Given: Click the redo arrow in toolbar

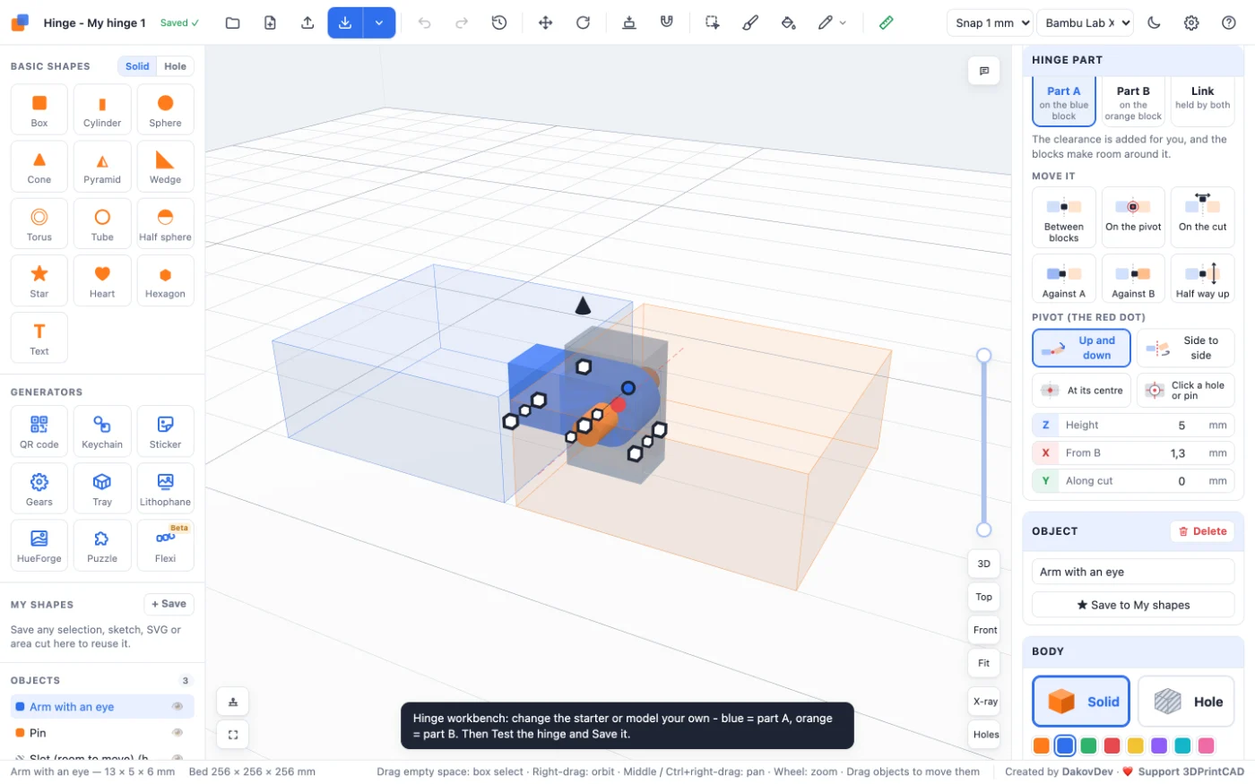Looking at the screenshot, I should pyautogui.click(x=462, y=23).
